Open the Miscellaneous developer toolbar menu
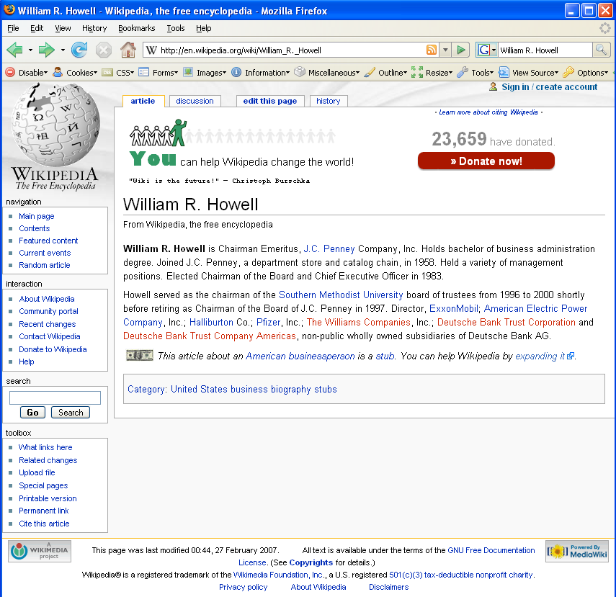This screenshot has height=597, width=616. pyautogui.click(x=327, y=73)
